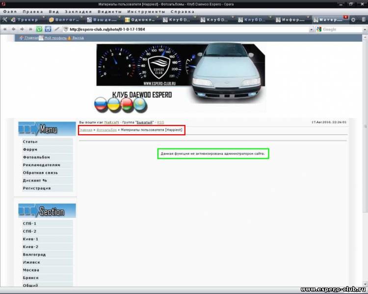Viewport: 368px width, 294px height.
Task: Click the site security badge in address bar
Action: tap(66, 29)
